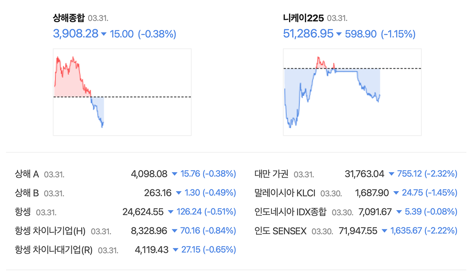Click the down arrow next to 상해종합 3,908.28
Image resolution: width=468 pixels, height=271 pixels.
104,34
